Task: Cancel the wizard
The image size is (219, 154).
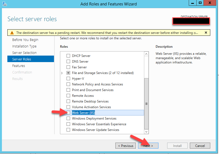Action: pyautogui.click(x=200, y=146)
